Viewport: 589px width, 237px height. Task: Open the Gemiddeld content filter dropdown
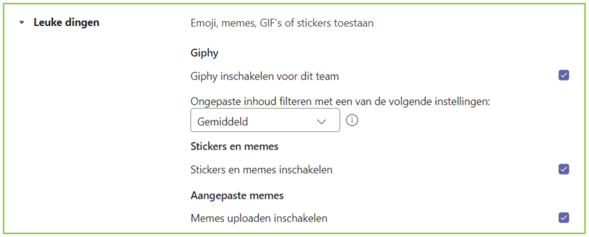click(265, 121)
